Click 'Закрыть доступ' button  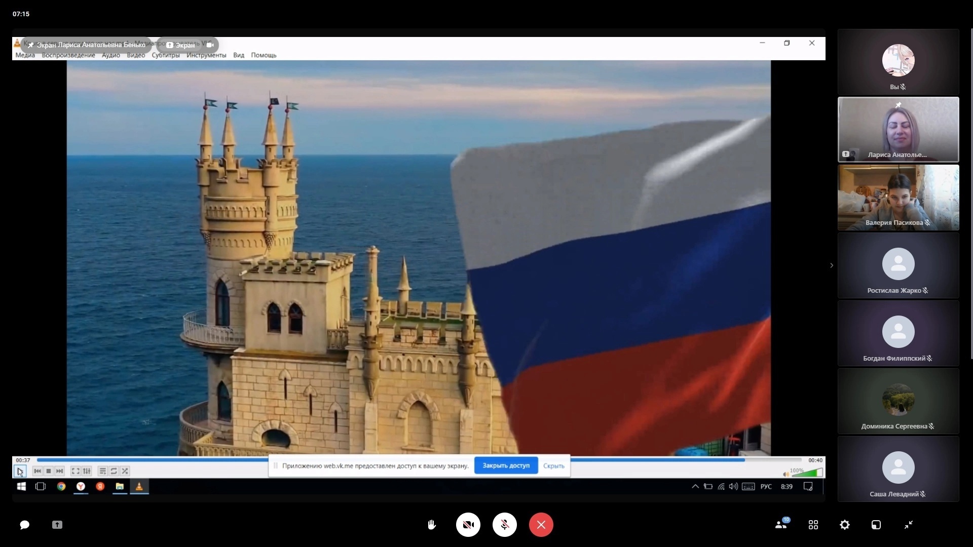(506, 465)
